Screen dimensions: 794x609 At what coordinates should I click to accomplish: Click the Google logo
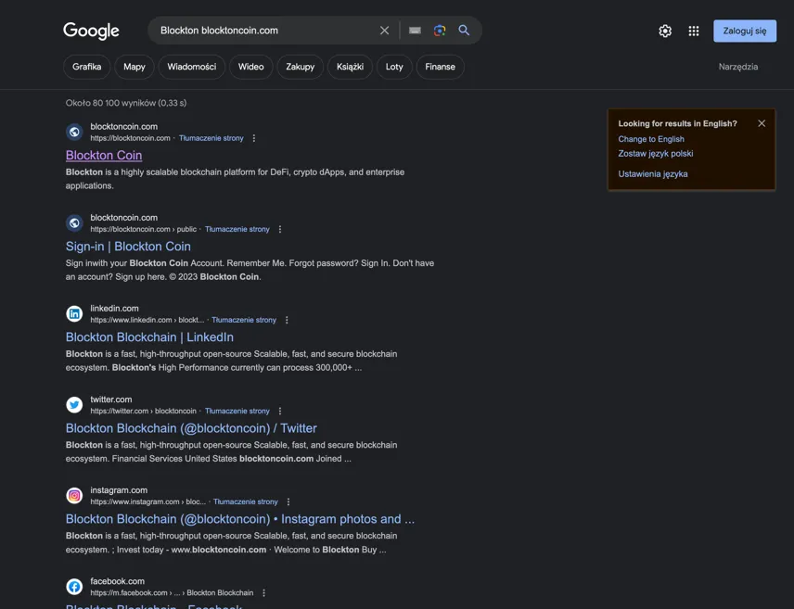tap(91, 31)
